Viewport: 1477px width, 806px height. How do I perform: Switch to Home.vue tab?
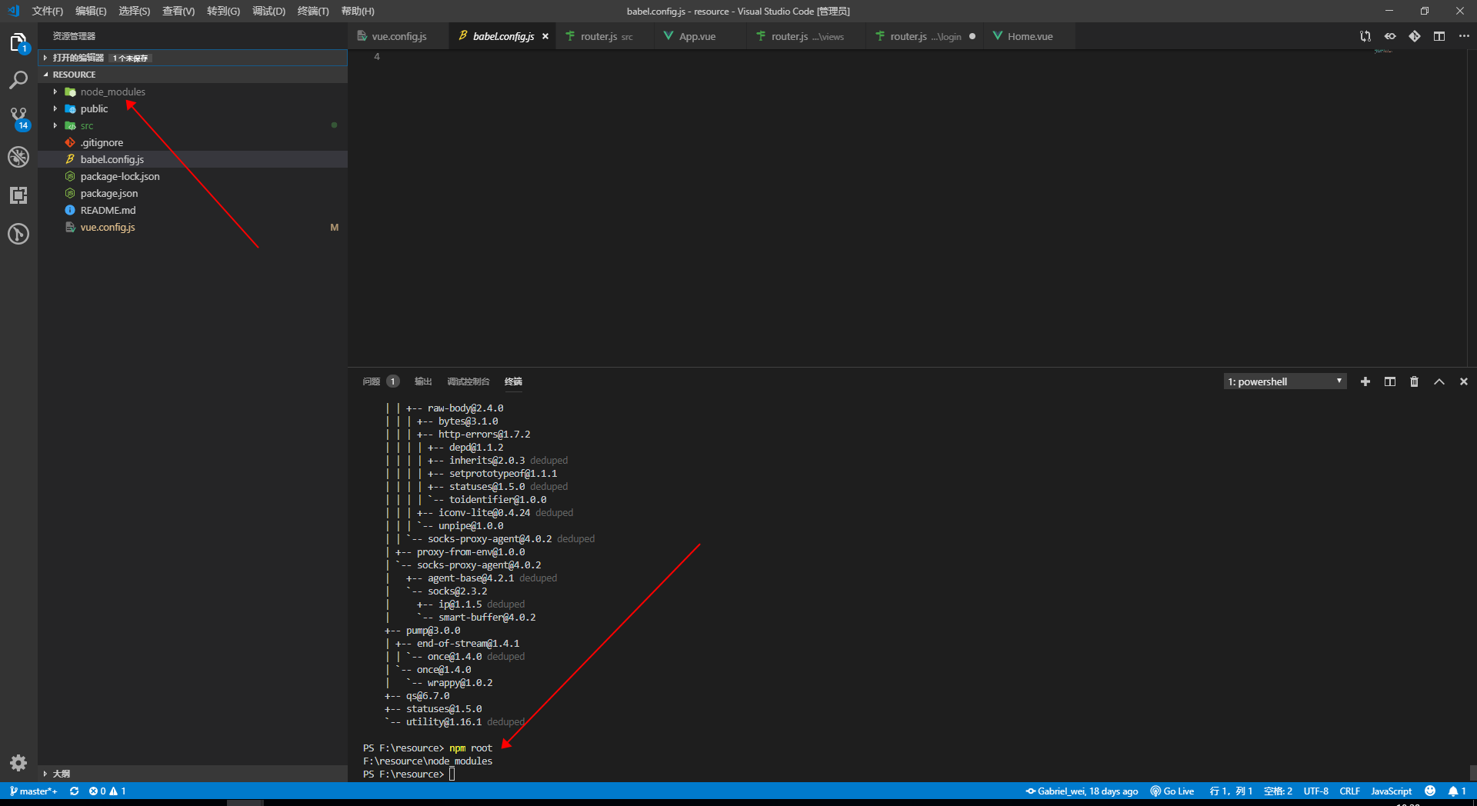[1029, 36]
